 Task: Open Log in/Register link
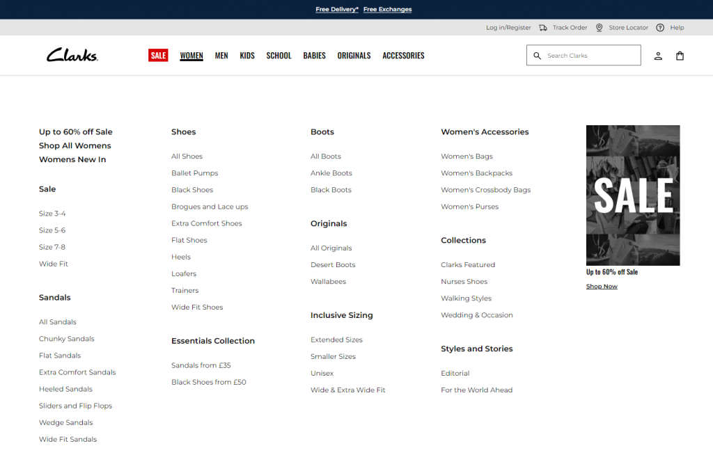[x=508, y=28]
